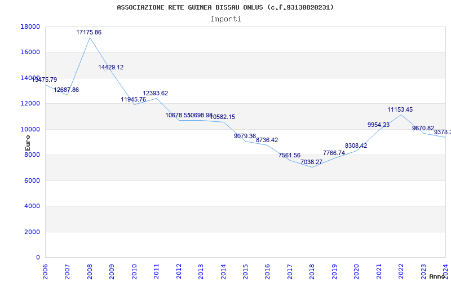
Task: Click the 10000 y-axis tick label
Action: tap(30, 129)
